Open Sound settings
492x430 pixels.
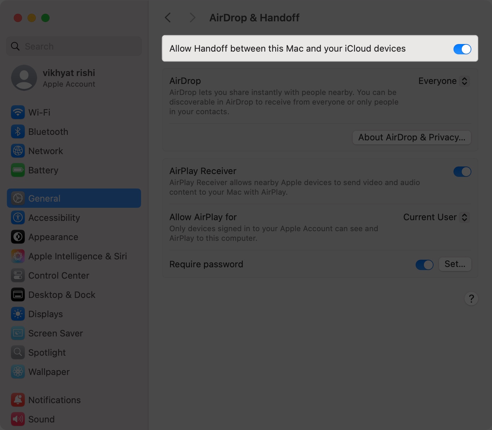coord(41,419)
